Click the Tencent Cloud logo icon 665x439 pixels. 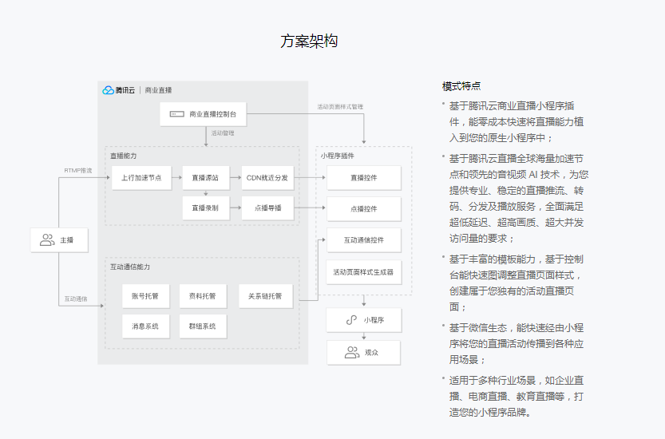tap(109, 90)
